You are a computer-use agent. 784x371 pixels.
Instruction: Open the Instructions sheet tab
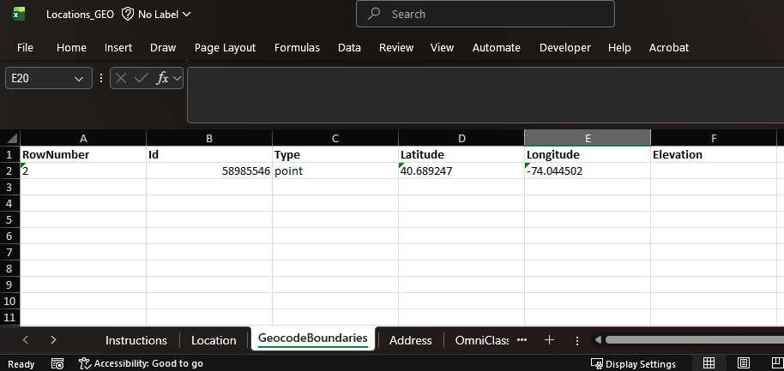pos(136,340)
